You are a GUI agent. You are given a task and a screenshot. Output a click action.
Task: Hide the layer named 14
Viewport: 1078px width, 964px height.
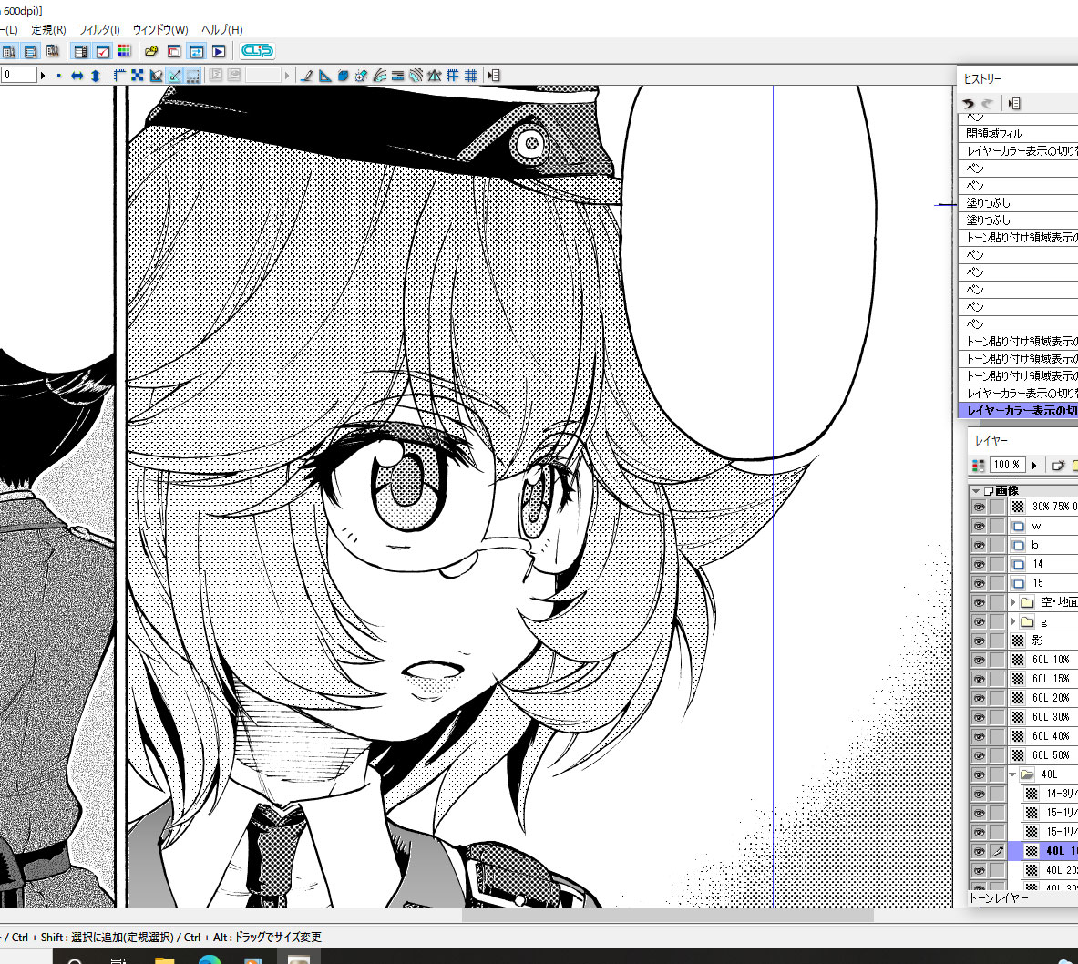(979, 565)
